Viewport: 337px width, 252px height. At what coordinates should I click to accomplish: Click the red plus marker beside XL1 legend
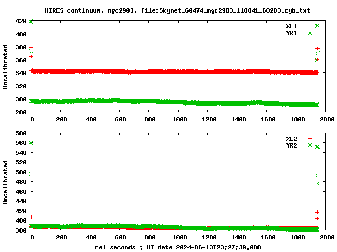pyautogui.click(x=310, y=26)
